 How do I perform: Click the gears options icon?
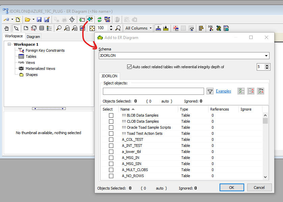click(x=219, y=28)
